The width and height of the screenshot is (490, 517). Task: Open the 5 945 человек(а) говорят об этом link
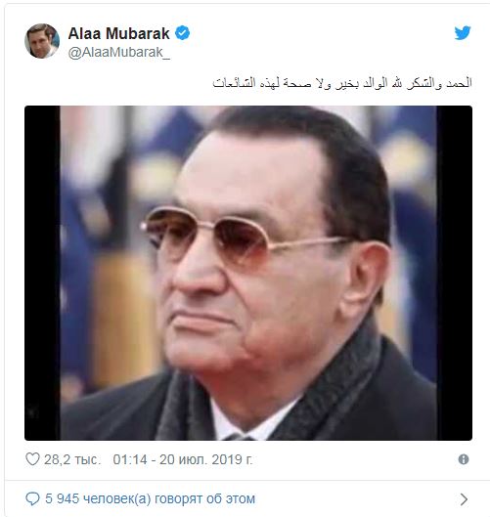(x=151, y=498)
